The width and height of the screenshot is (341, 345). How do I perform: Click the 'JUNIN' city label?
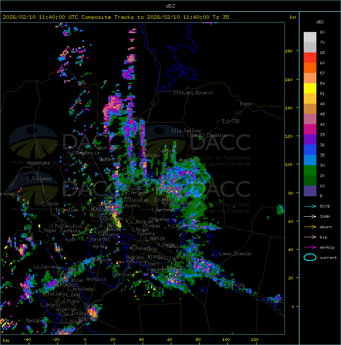click(x=150, y=249)
